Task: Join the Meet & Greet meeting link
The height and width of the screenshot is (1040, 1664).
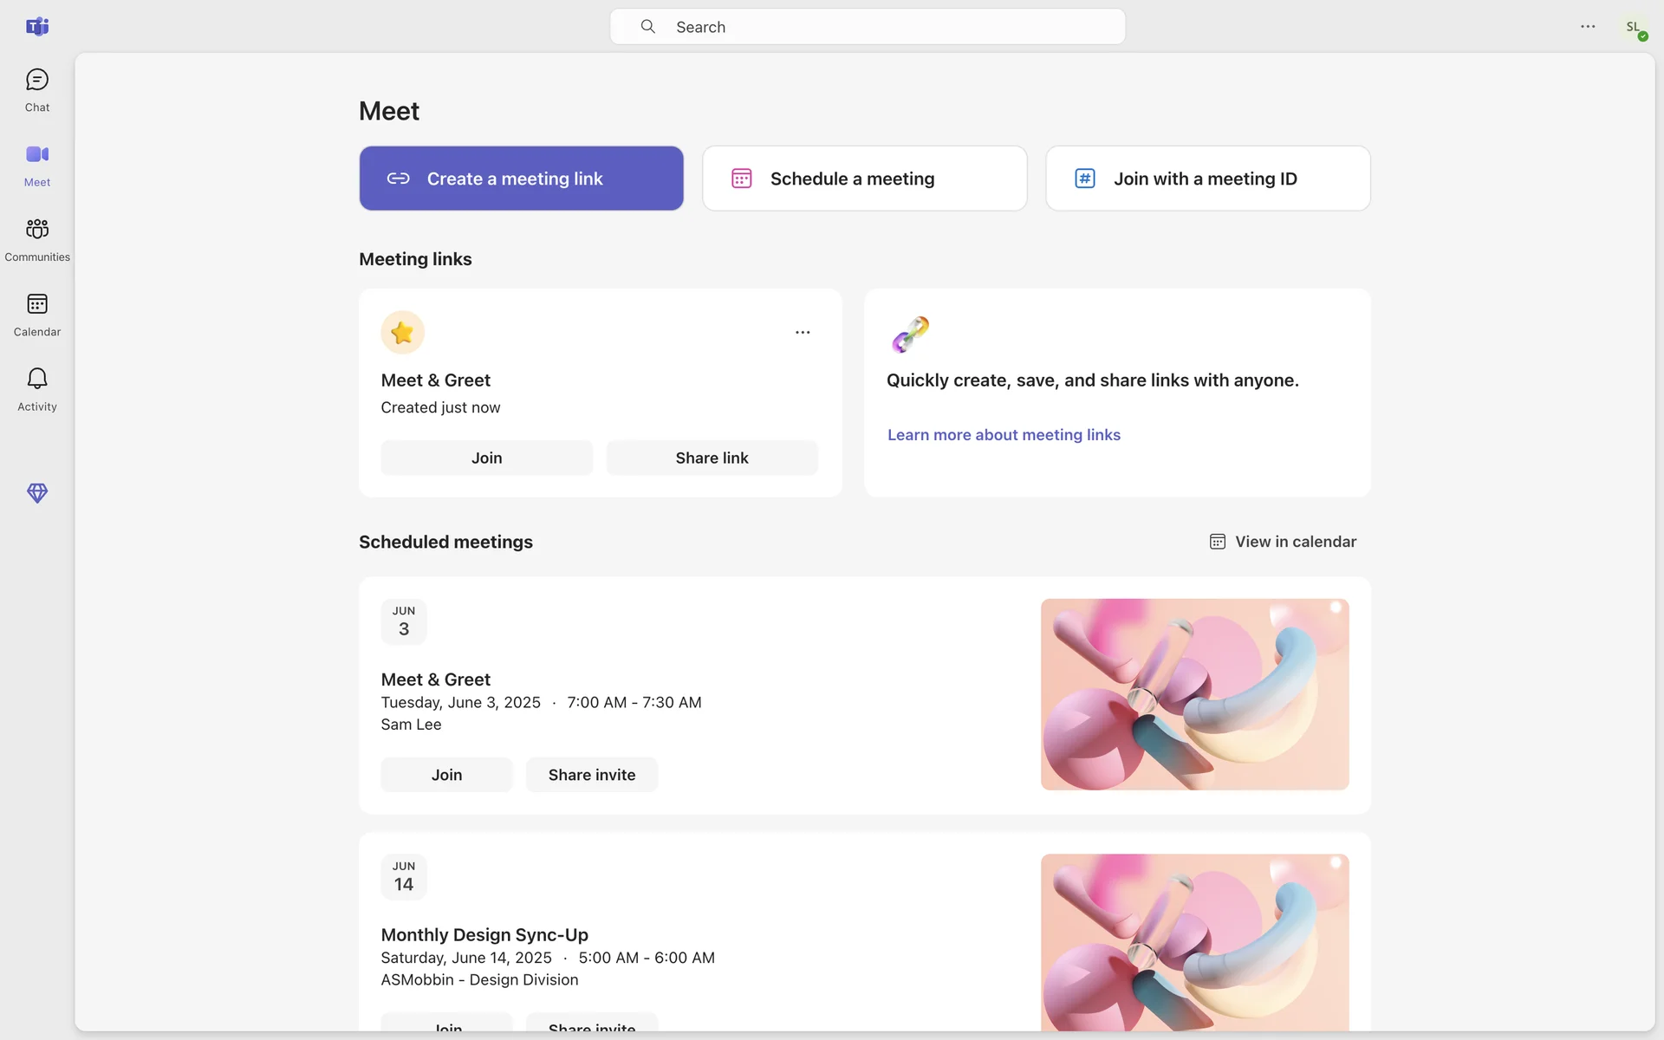Action: tap(486, 458)
